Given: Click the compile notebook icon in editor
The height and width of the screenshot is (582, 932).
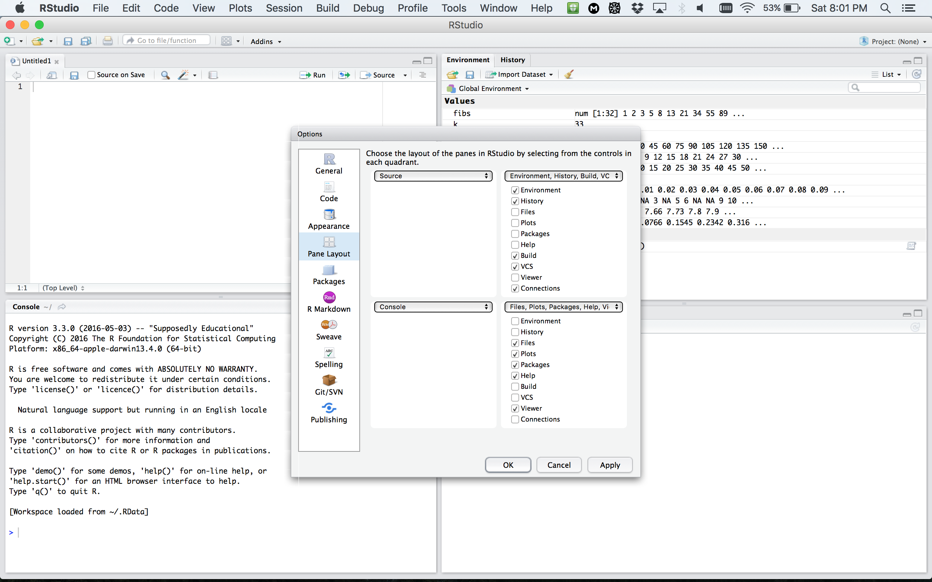Looking at the screenshot, I should [213, 75].
